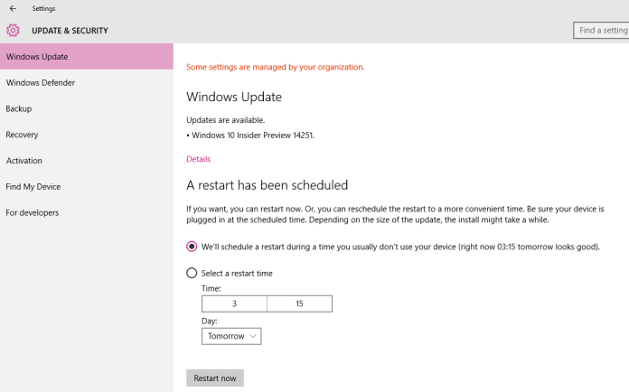
Task: Open the Day dropdown showing Tomorrow
Action: [231, 336]
